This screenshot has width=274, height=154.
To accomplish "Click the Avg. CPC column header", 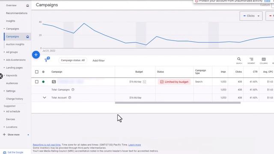I will click(268, 72).
